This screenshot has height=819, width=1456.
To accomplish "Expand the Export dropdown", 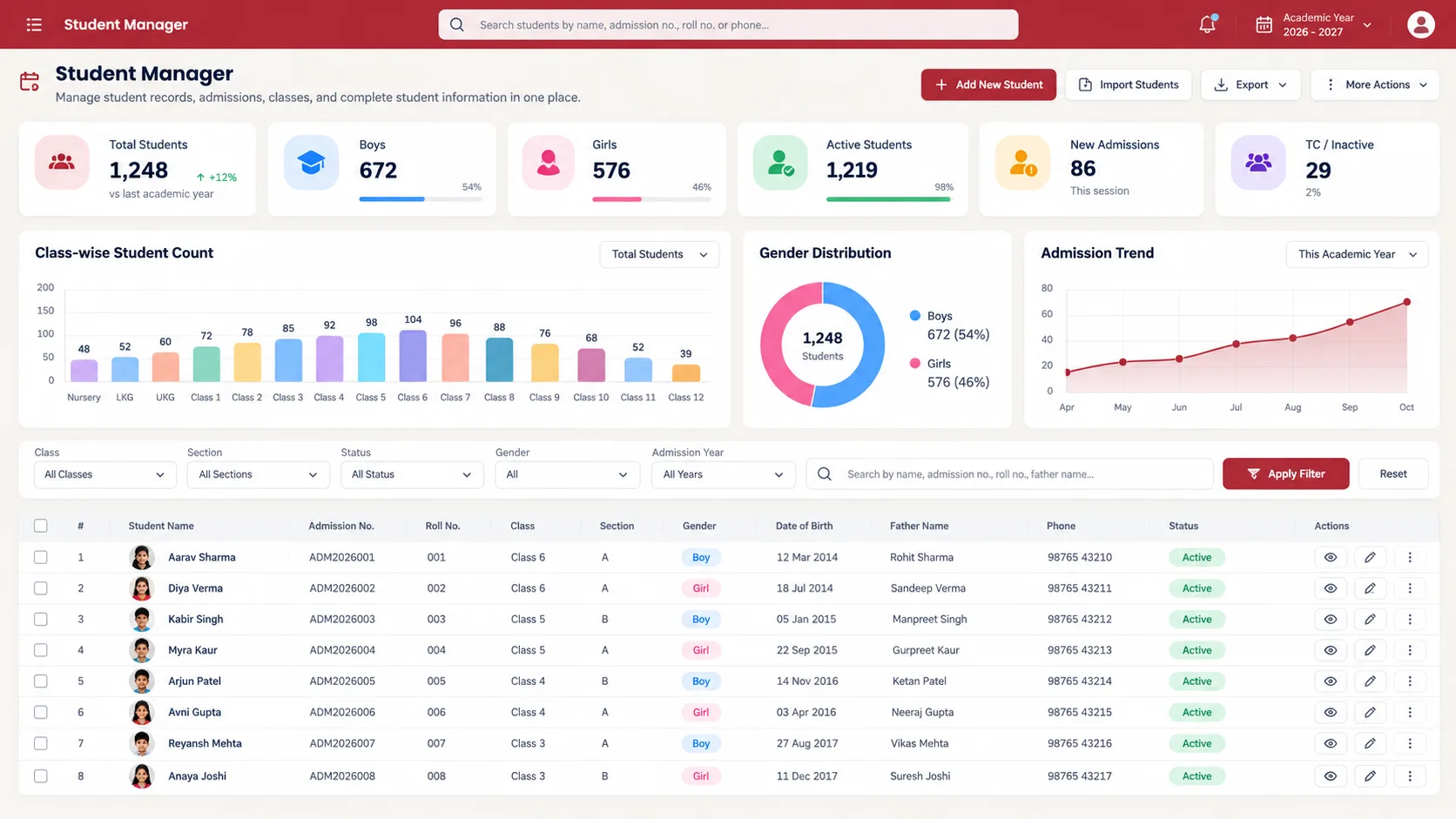I will [x=1250, y=84].
